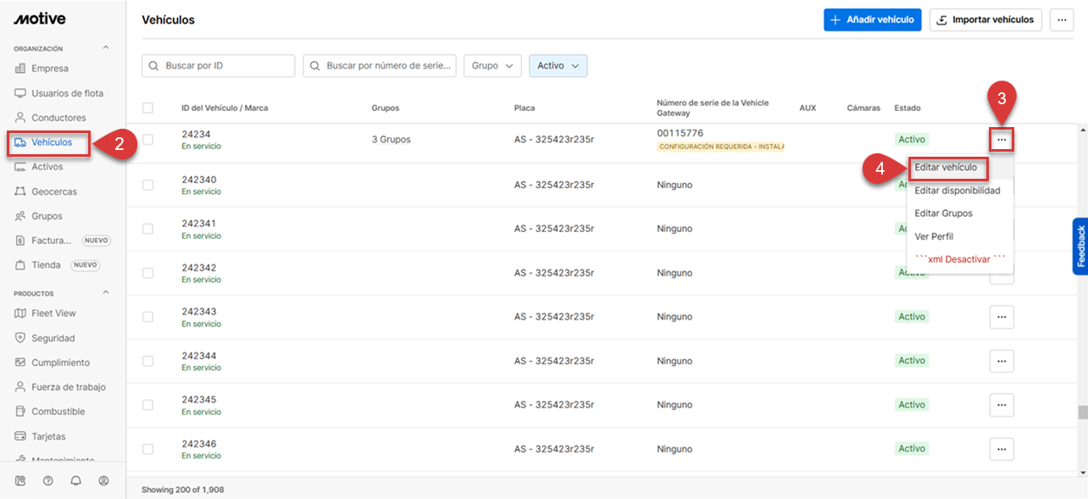Select checkbox for vehicle 242340
The width and height of the screenshot is (1088, 499).
pos(148,185)
